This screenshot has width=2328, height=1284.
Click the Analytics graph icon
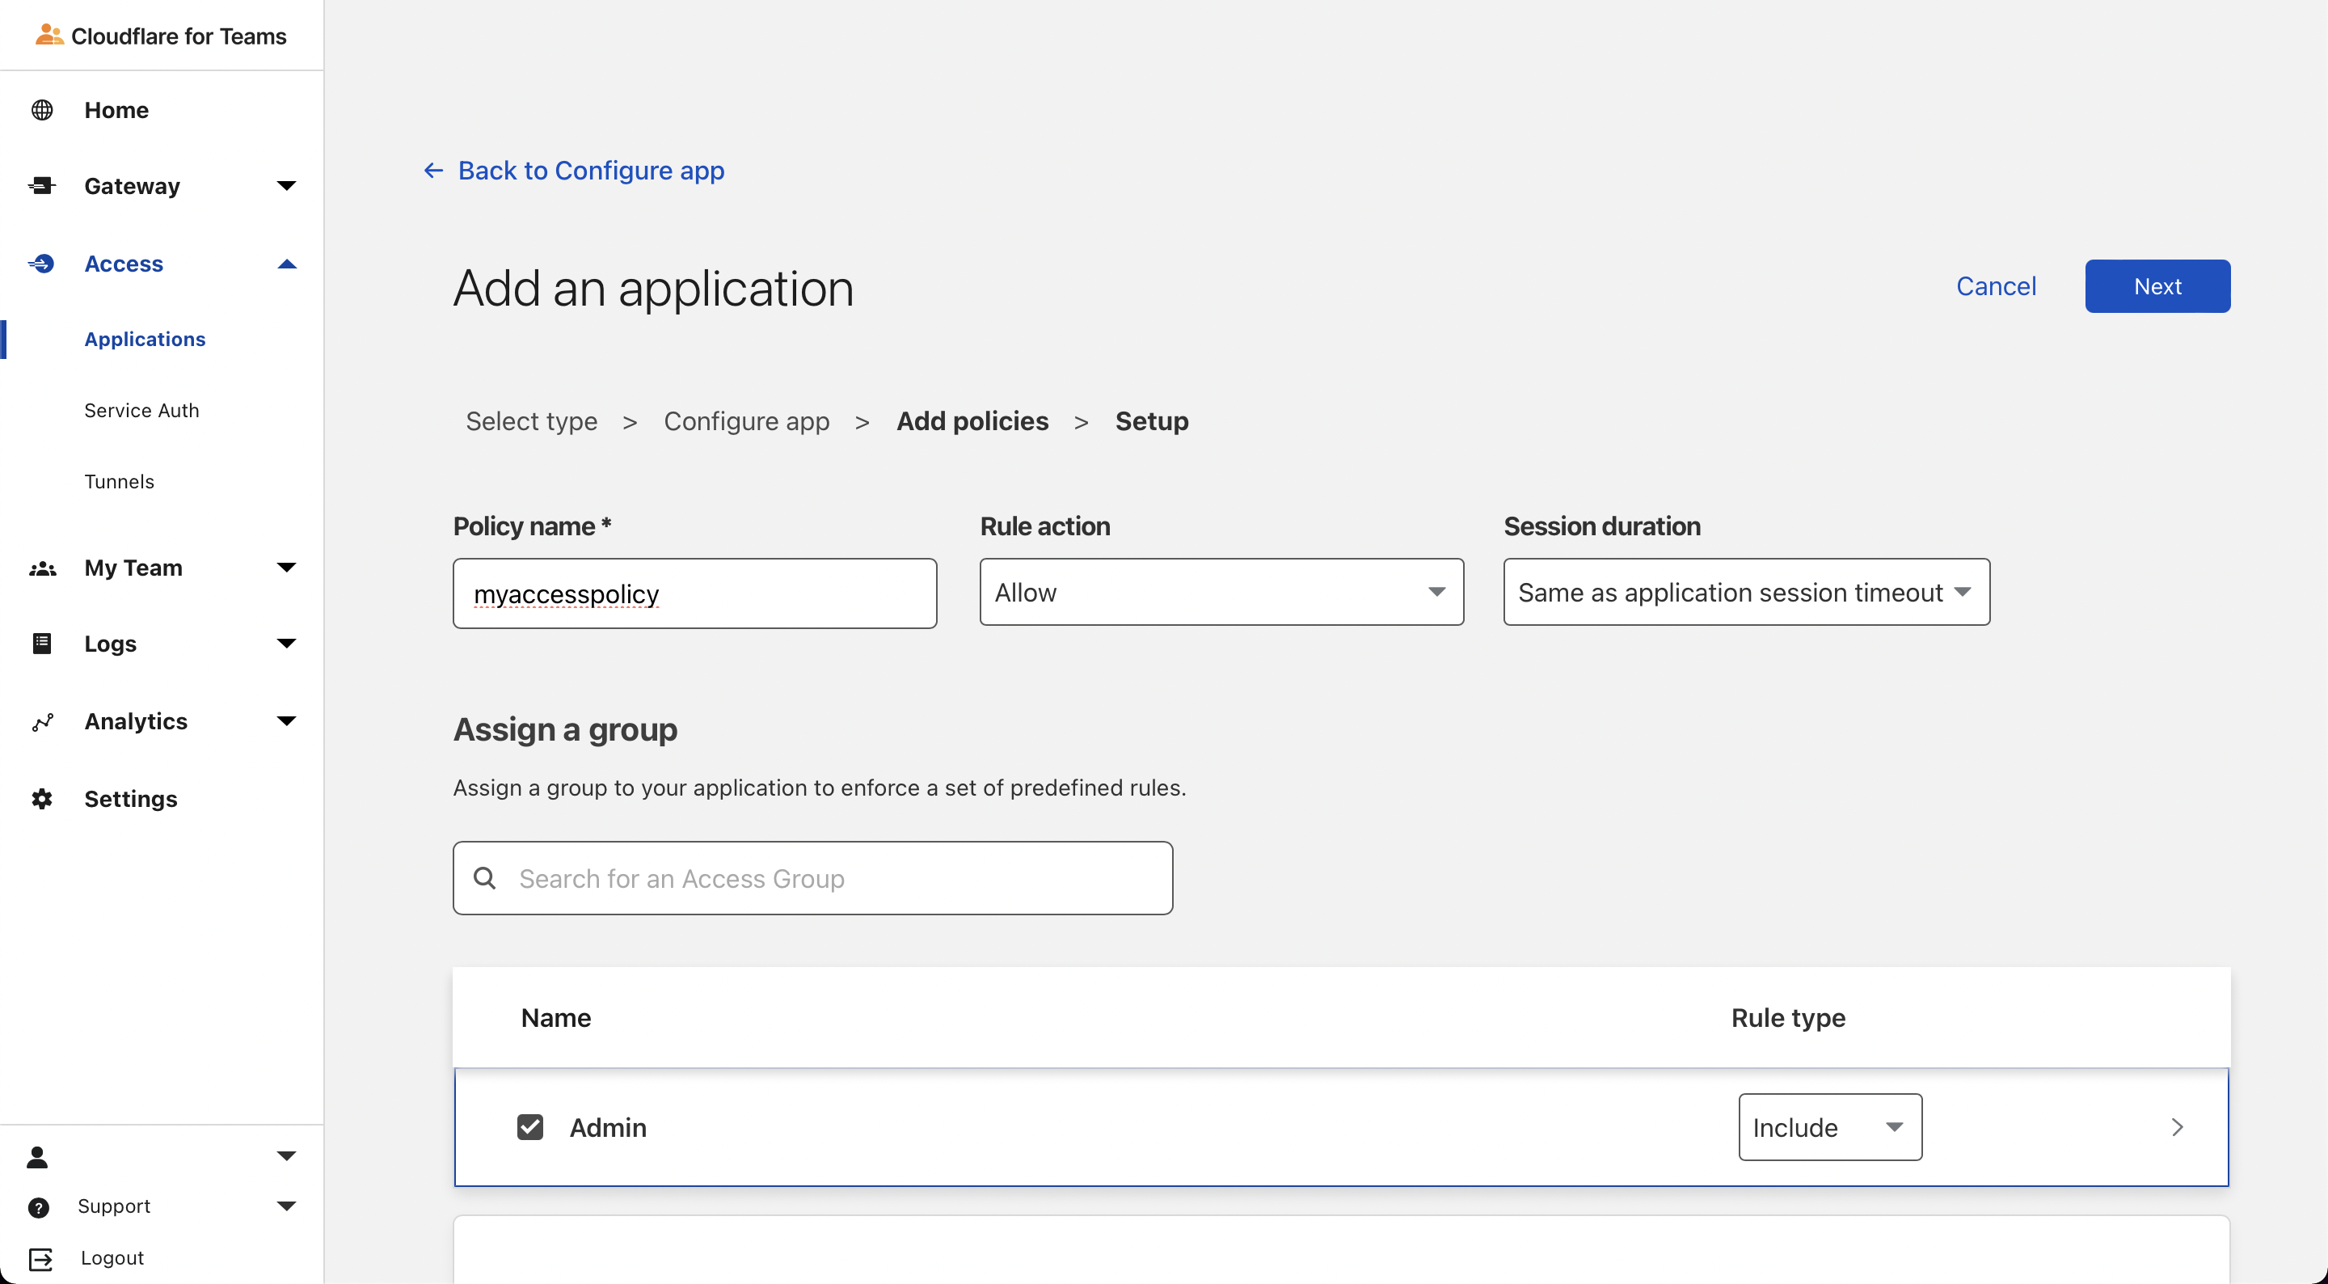tap(41, 721)
